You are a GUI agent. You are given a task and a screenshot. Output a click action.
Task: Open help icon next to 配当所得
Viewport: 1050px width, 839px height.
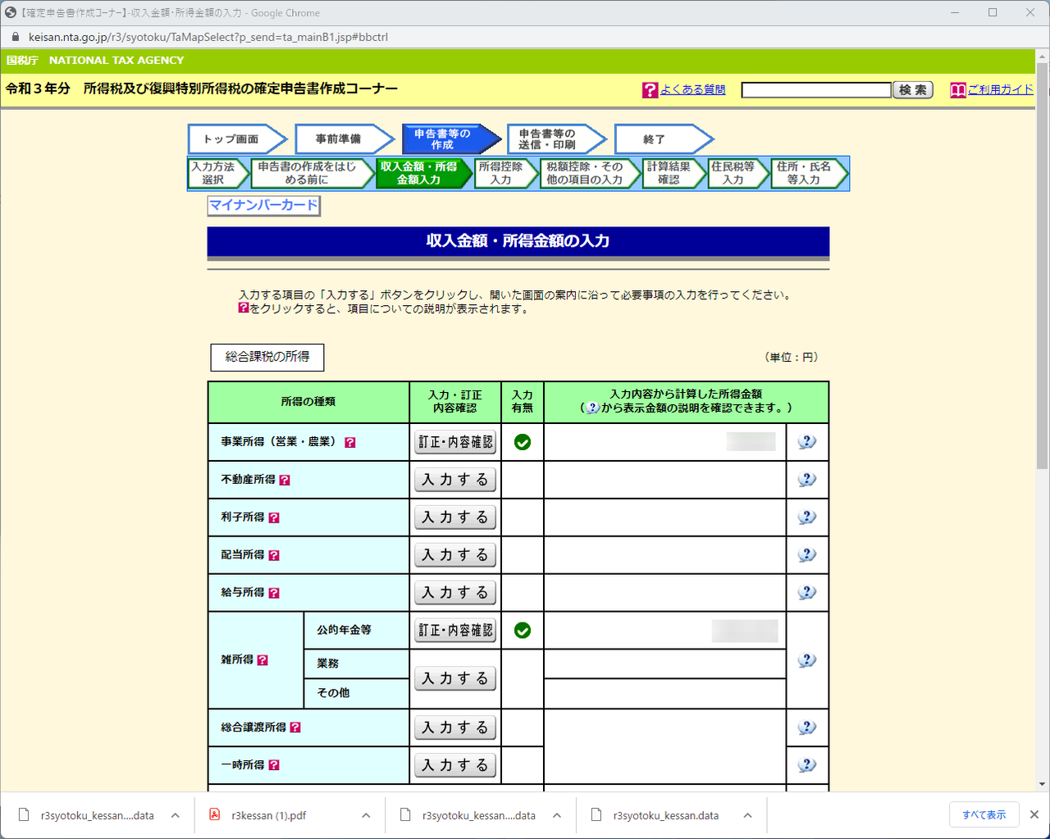[x=274, y=555]
